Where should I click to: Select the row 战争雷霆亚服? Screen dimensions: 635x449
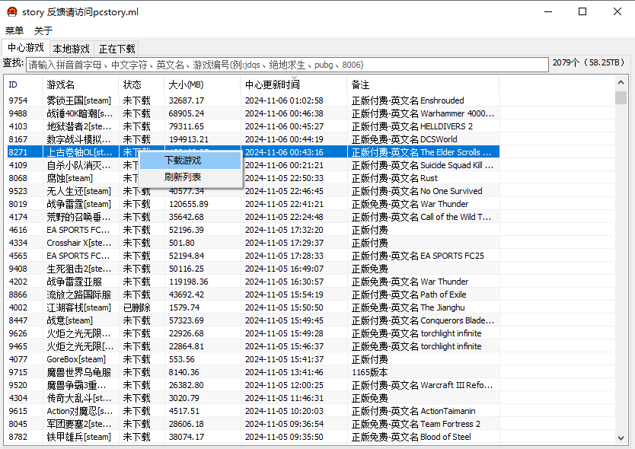tap(253, 282)
